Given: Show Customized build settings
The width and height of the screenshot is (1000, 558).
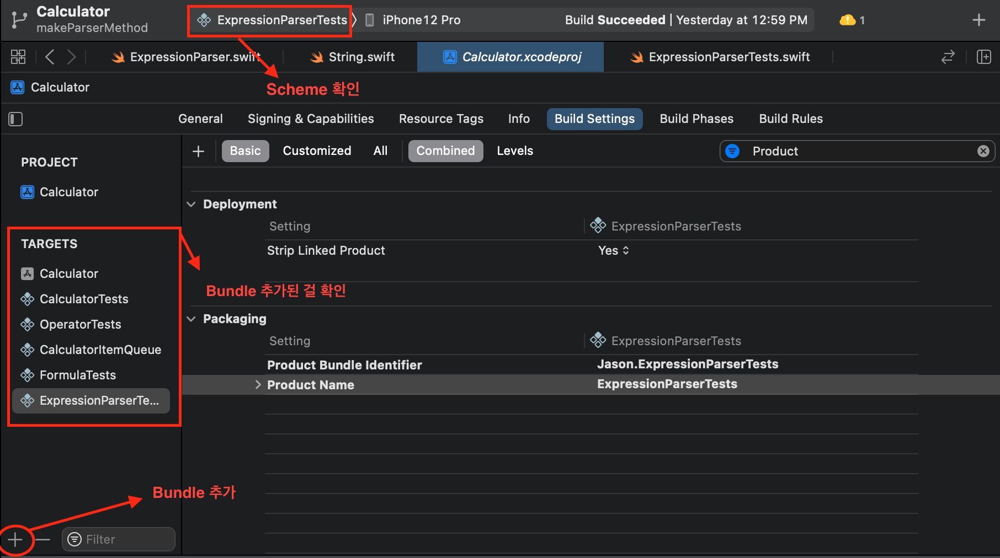Looking at the screenshot, I should [x=317, y=151].
